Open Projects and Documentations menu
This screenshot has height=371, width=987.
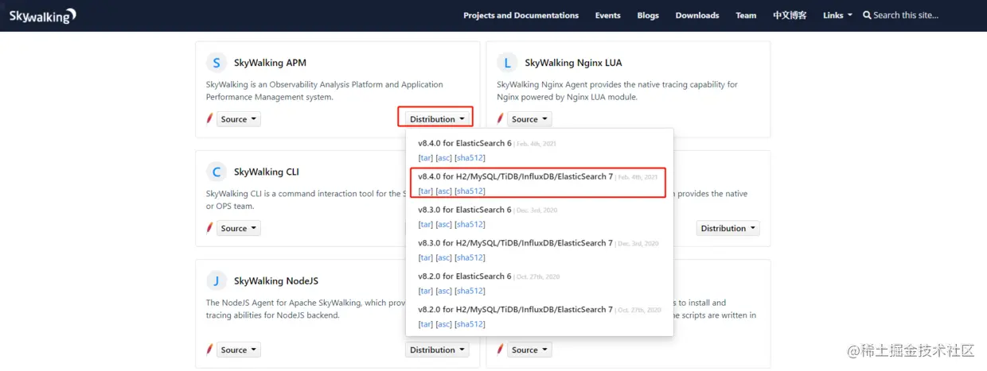click(x=521, y=15)
